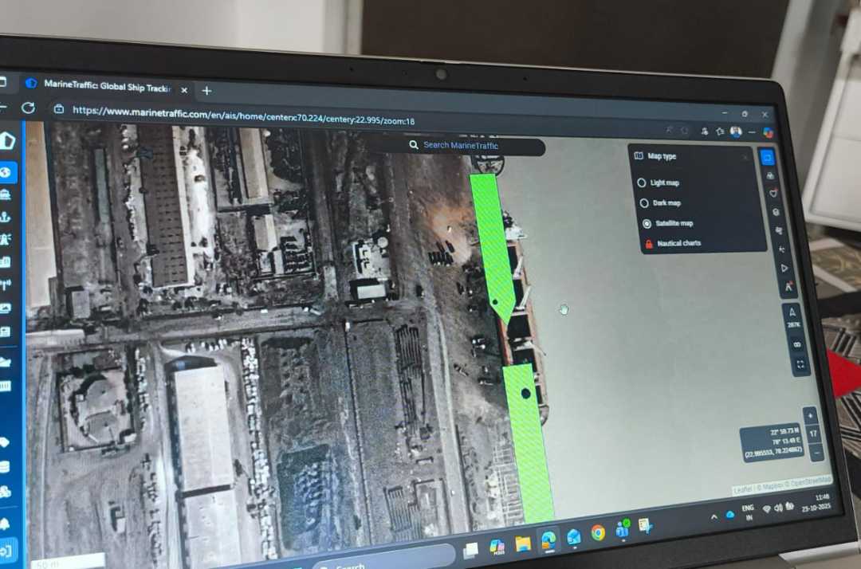Open a new browser tab

(x=206, y=90)
